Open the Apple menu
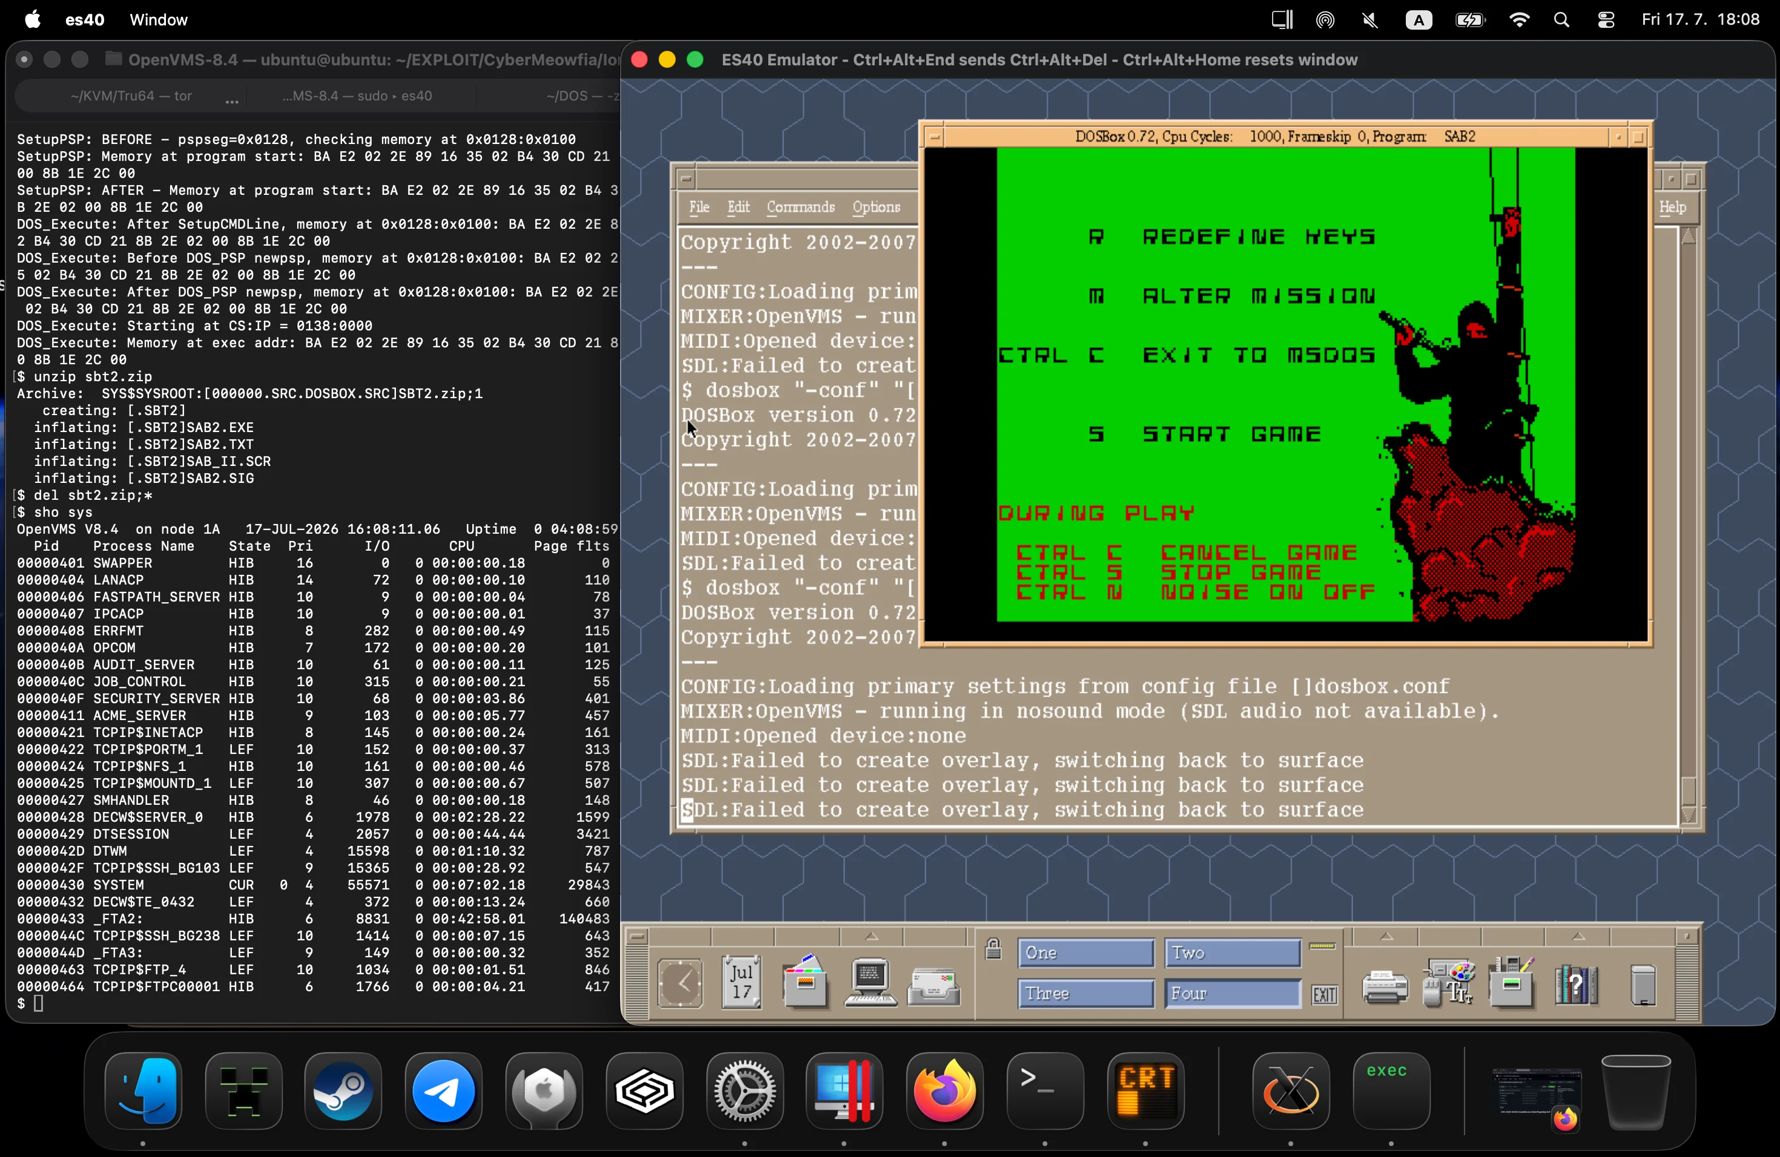 click(x=32, y=19)
